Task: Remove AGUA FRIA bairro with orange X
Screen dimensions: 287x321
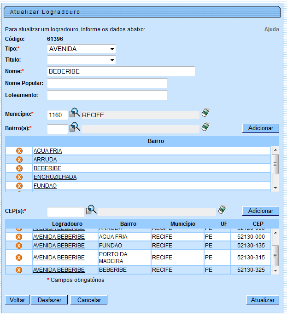Action: (19, 151)
